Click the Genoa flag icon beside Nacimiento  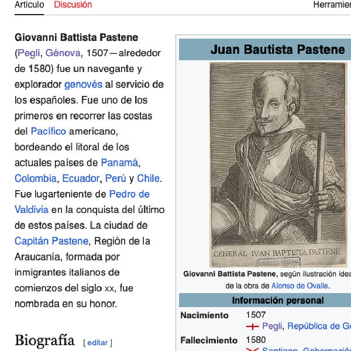pyautogui.click(x=253, y=326)
